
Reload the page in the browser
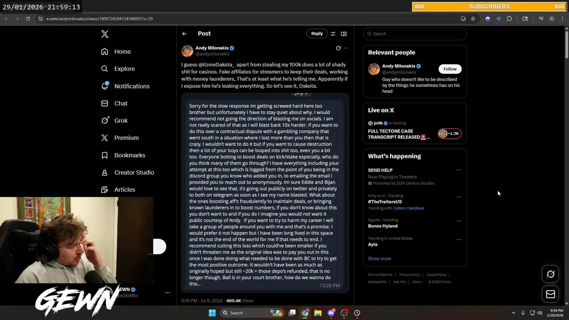(28, 19)
